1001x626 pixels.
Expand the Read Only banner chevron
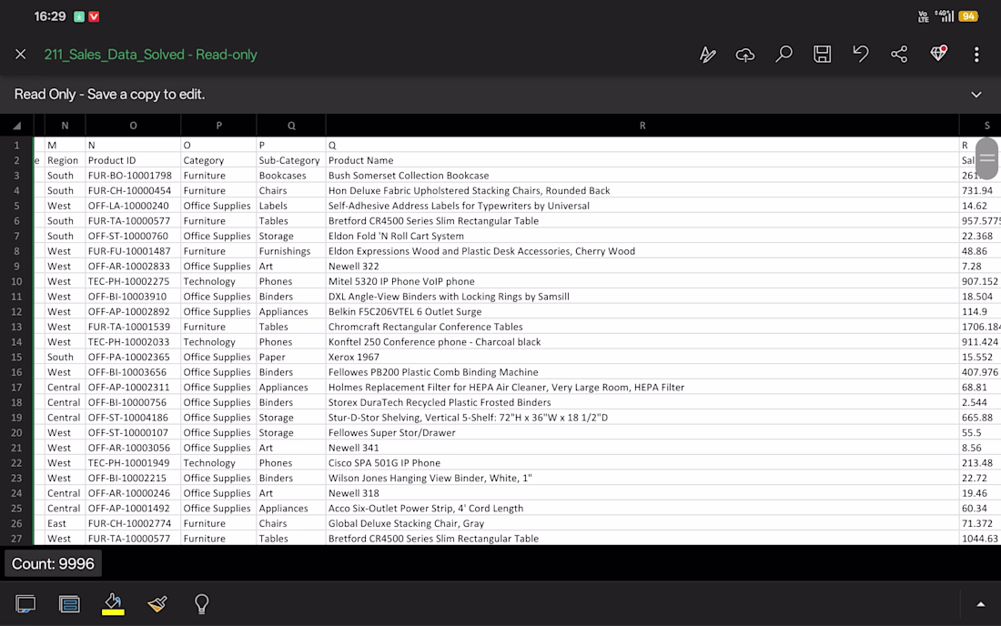coord(976,95)
